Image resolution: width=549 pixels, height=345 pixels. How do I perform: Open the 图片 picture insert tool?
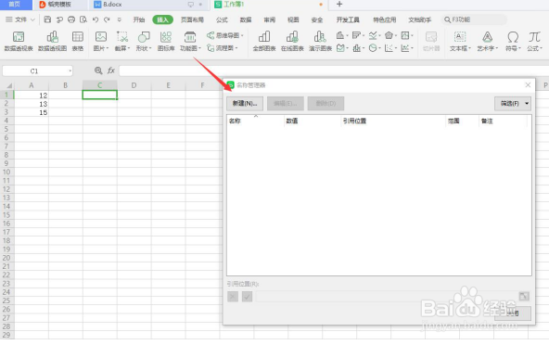click(101, 41)
